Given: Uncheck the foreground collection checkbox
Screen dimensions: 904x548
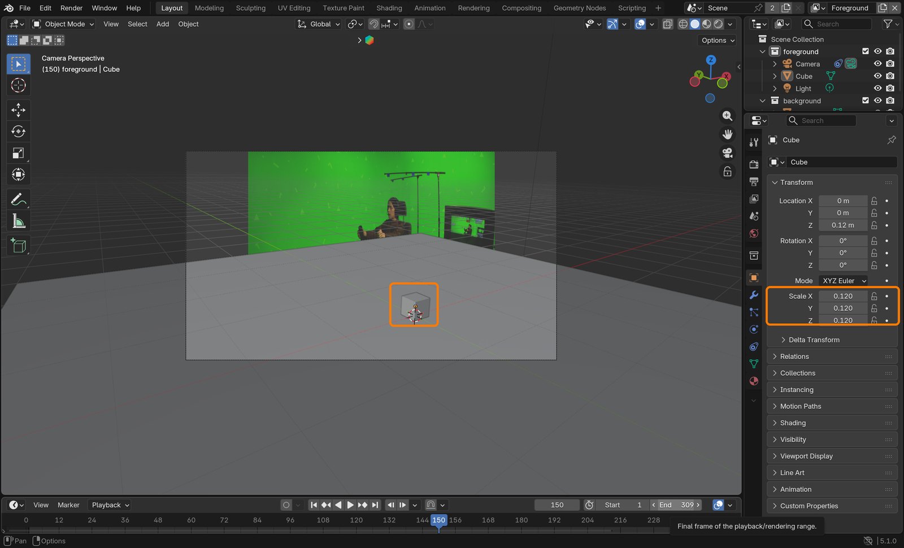Looking at the screenshot, I should pos(865,51).
